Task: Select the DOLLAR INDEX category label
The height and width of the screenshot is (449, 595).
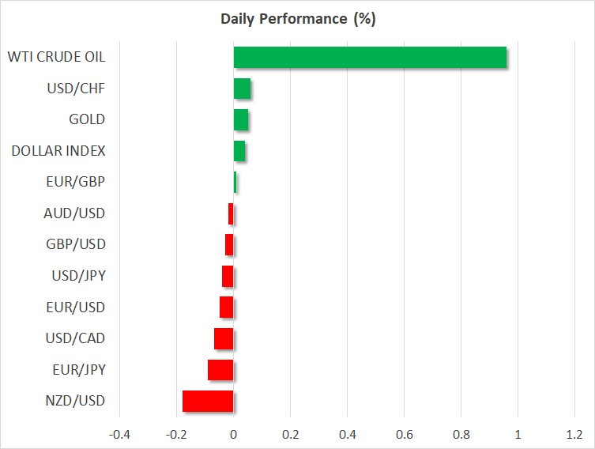Action: coord(58,151)
